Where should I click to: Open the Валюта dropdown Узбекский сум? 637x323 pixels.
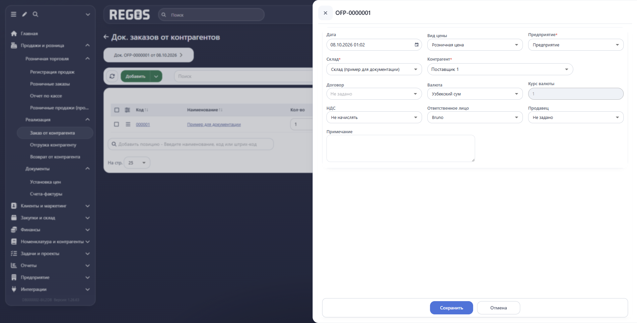475,94
